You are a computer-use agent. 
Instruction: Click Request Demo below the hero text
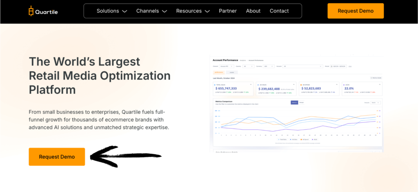[57, 157]
